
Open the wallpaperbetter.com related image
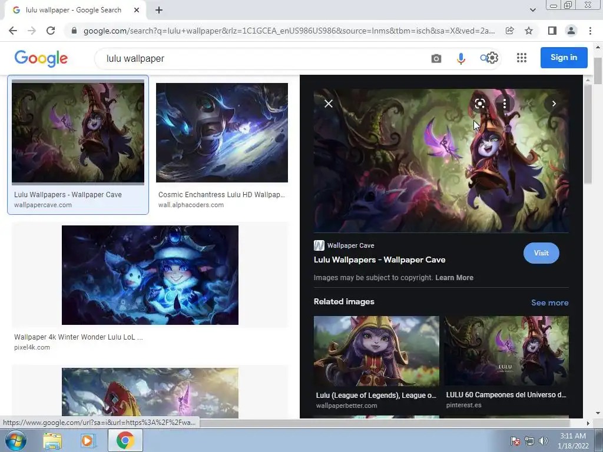click(376, 351)
